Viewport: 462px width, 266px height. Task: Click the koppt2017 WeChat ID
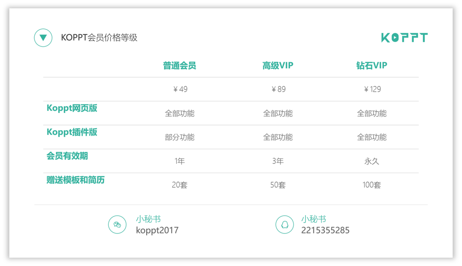click(157, 230)
